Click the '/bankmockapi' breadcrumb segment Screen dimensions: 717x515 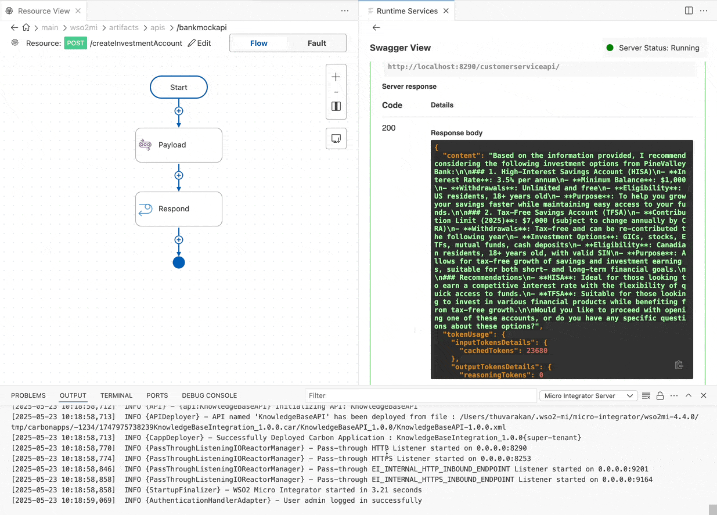(201, 27)
